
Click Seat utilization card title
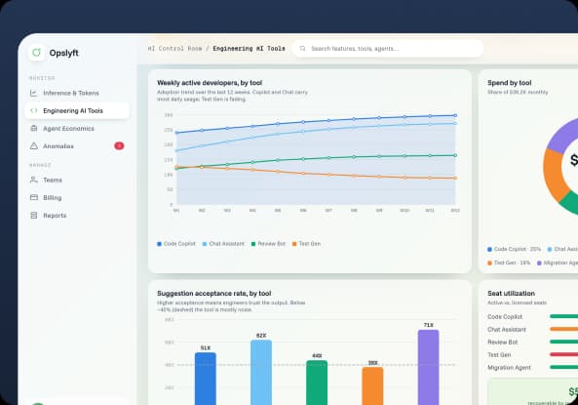[x=511, y=293]
